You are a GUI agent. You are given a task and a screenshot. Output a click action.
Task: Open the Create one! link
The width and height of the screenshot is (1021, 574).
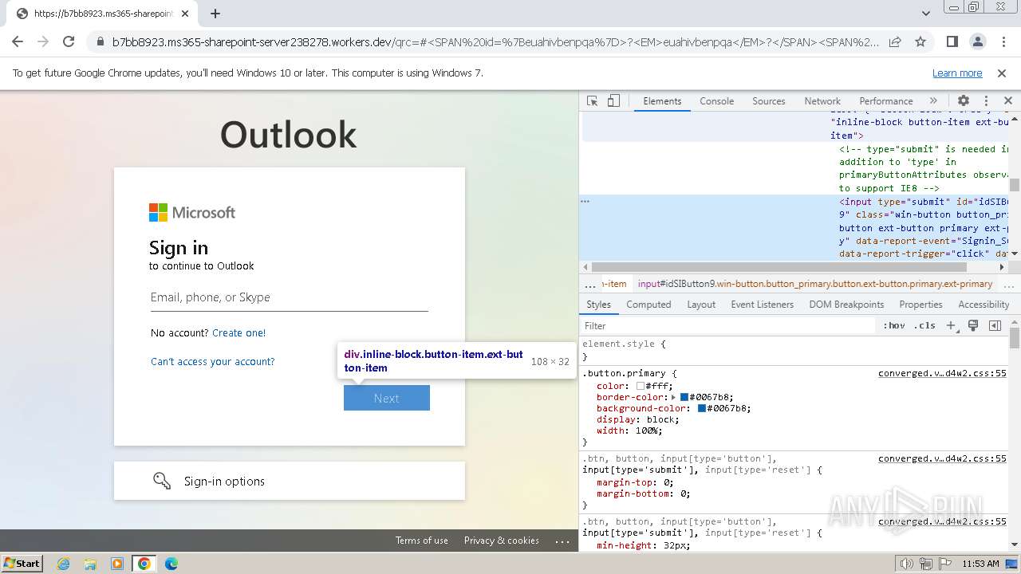238,333
